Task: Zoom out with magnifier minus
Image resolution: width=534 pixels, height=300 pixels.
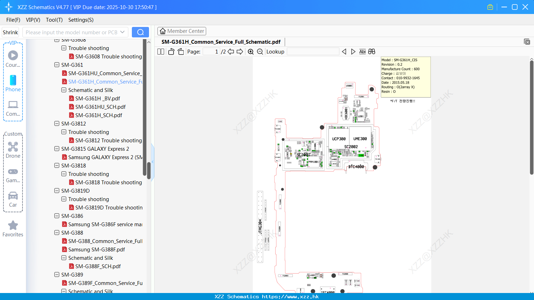Action: (260, 51)
